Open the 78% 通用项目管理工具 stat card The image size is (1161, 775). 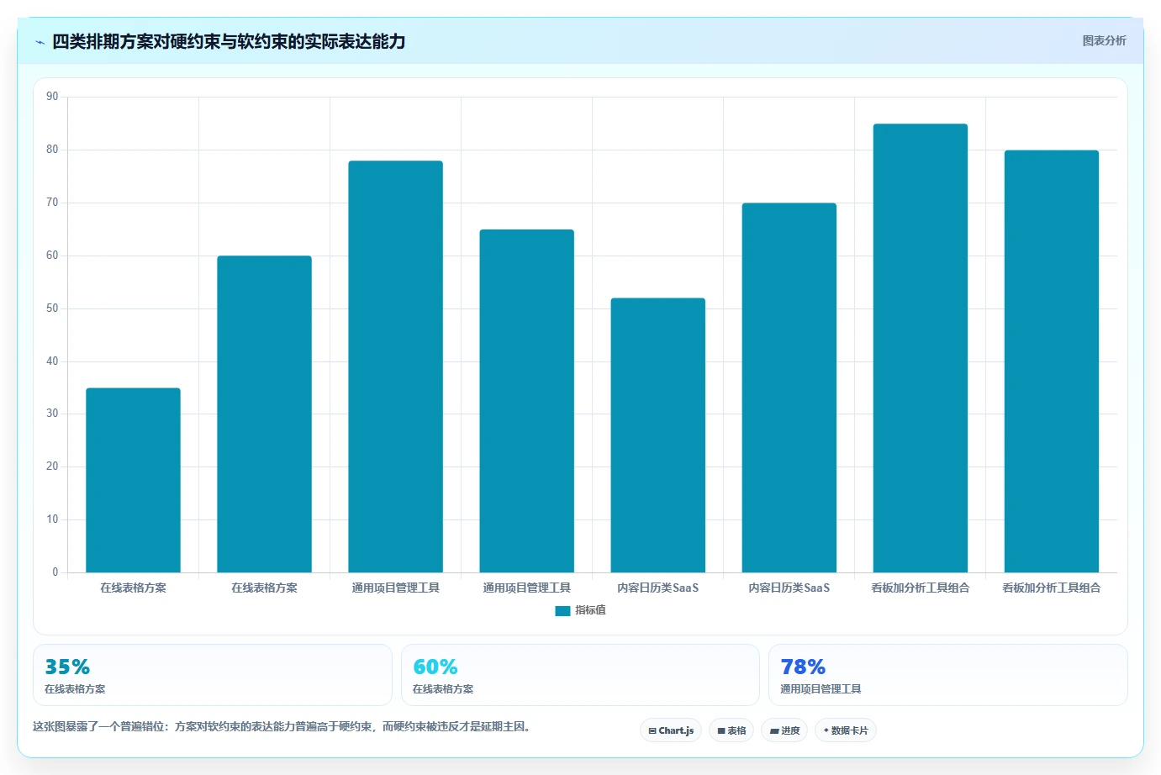[948, 675]
